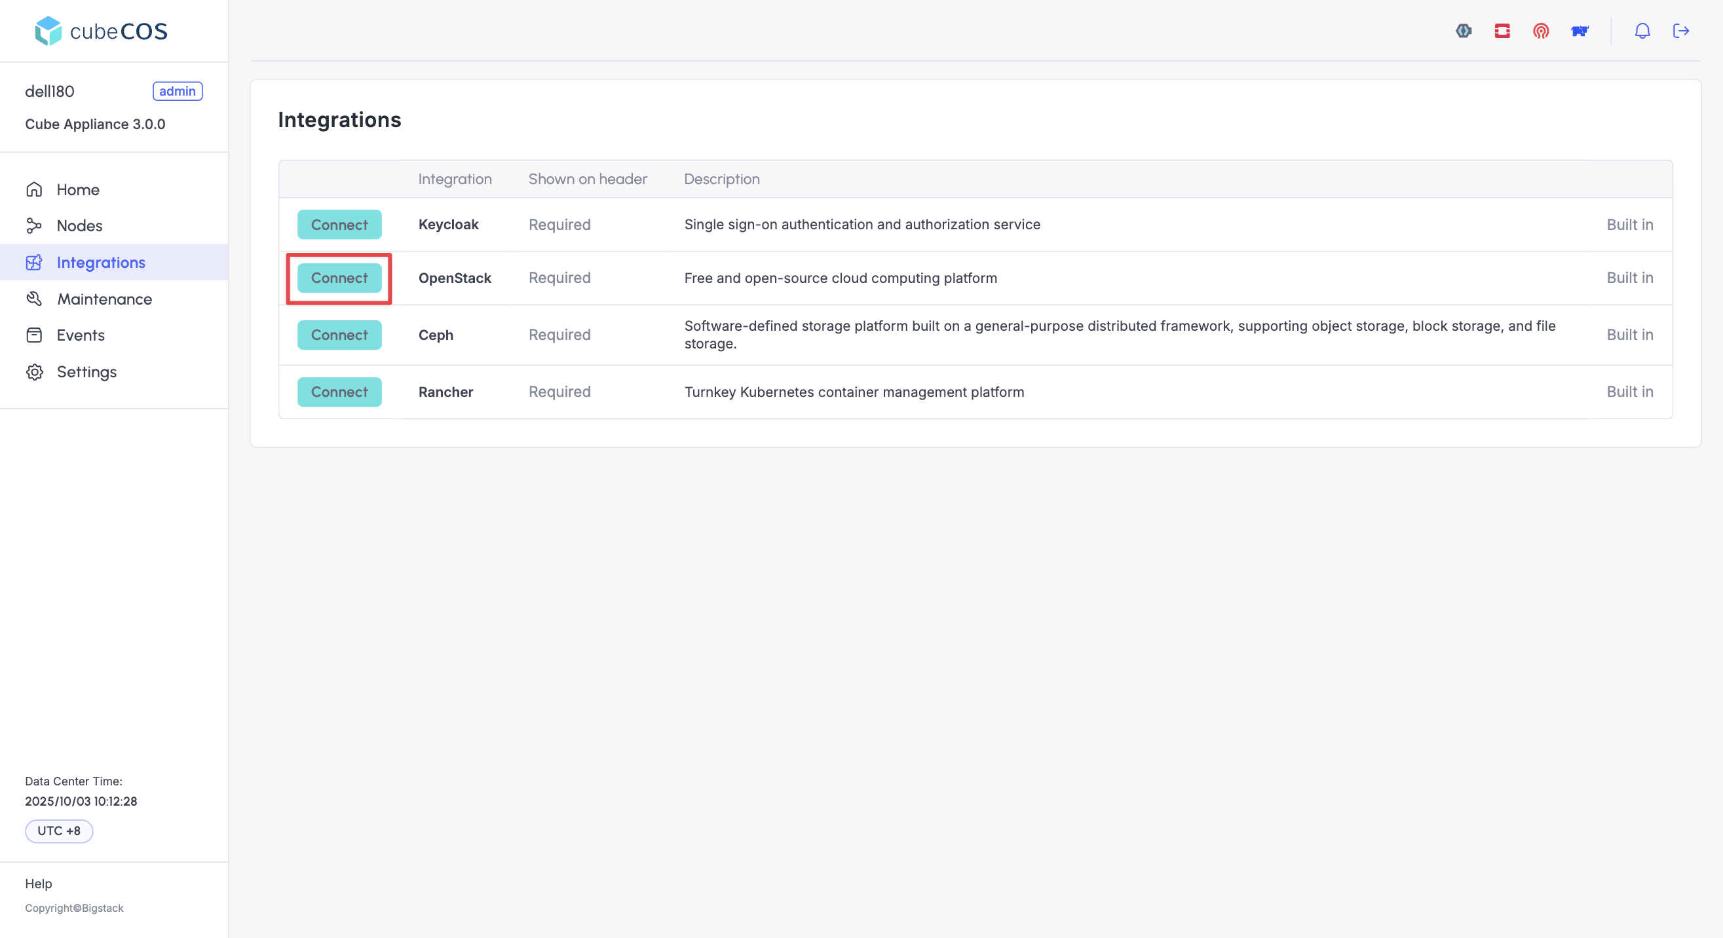Click the Home house icon
This screenshot has width=1723, height=938.
point(34,190)
